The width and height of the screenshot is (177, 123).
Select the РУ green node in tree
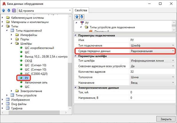click(27, 78)
